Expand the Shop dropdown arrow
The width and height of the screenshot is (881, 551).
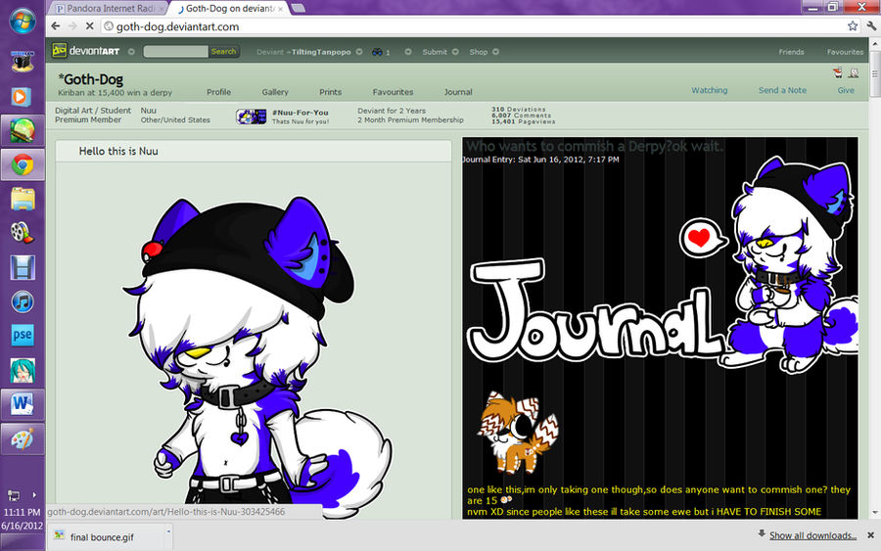click(495, 52)
